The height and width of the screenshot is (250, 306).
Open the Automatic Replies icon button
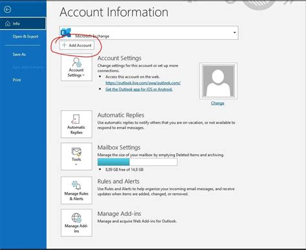coord(76,124)
